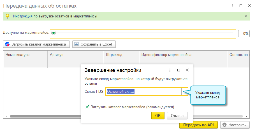
Task: Click the Остаток на column header
Action: [238, 59]
